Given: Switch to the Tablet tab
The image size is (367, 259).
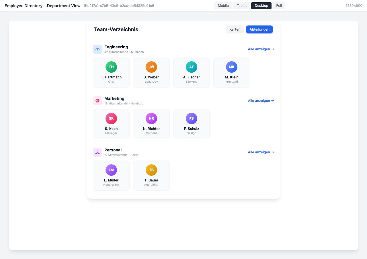Looking at the screenshot, I should [241, 5].
